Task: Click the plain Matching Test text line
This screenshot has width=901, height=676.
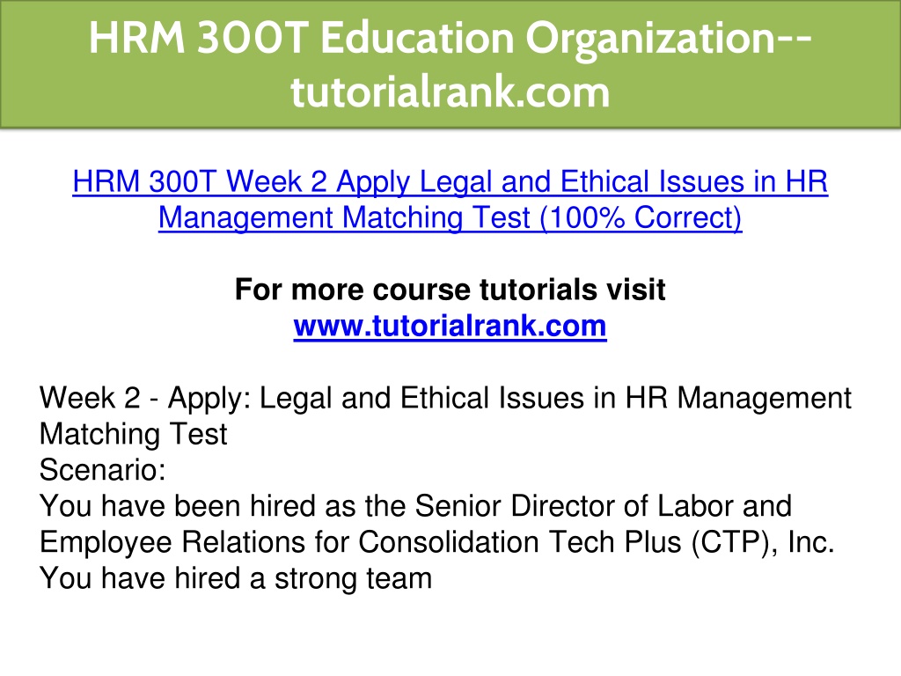Action: tap(134, 434)
